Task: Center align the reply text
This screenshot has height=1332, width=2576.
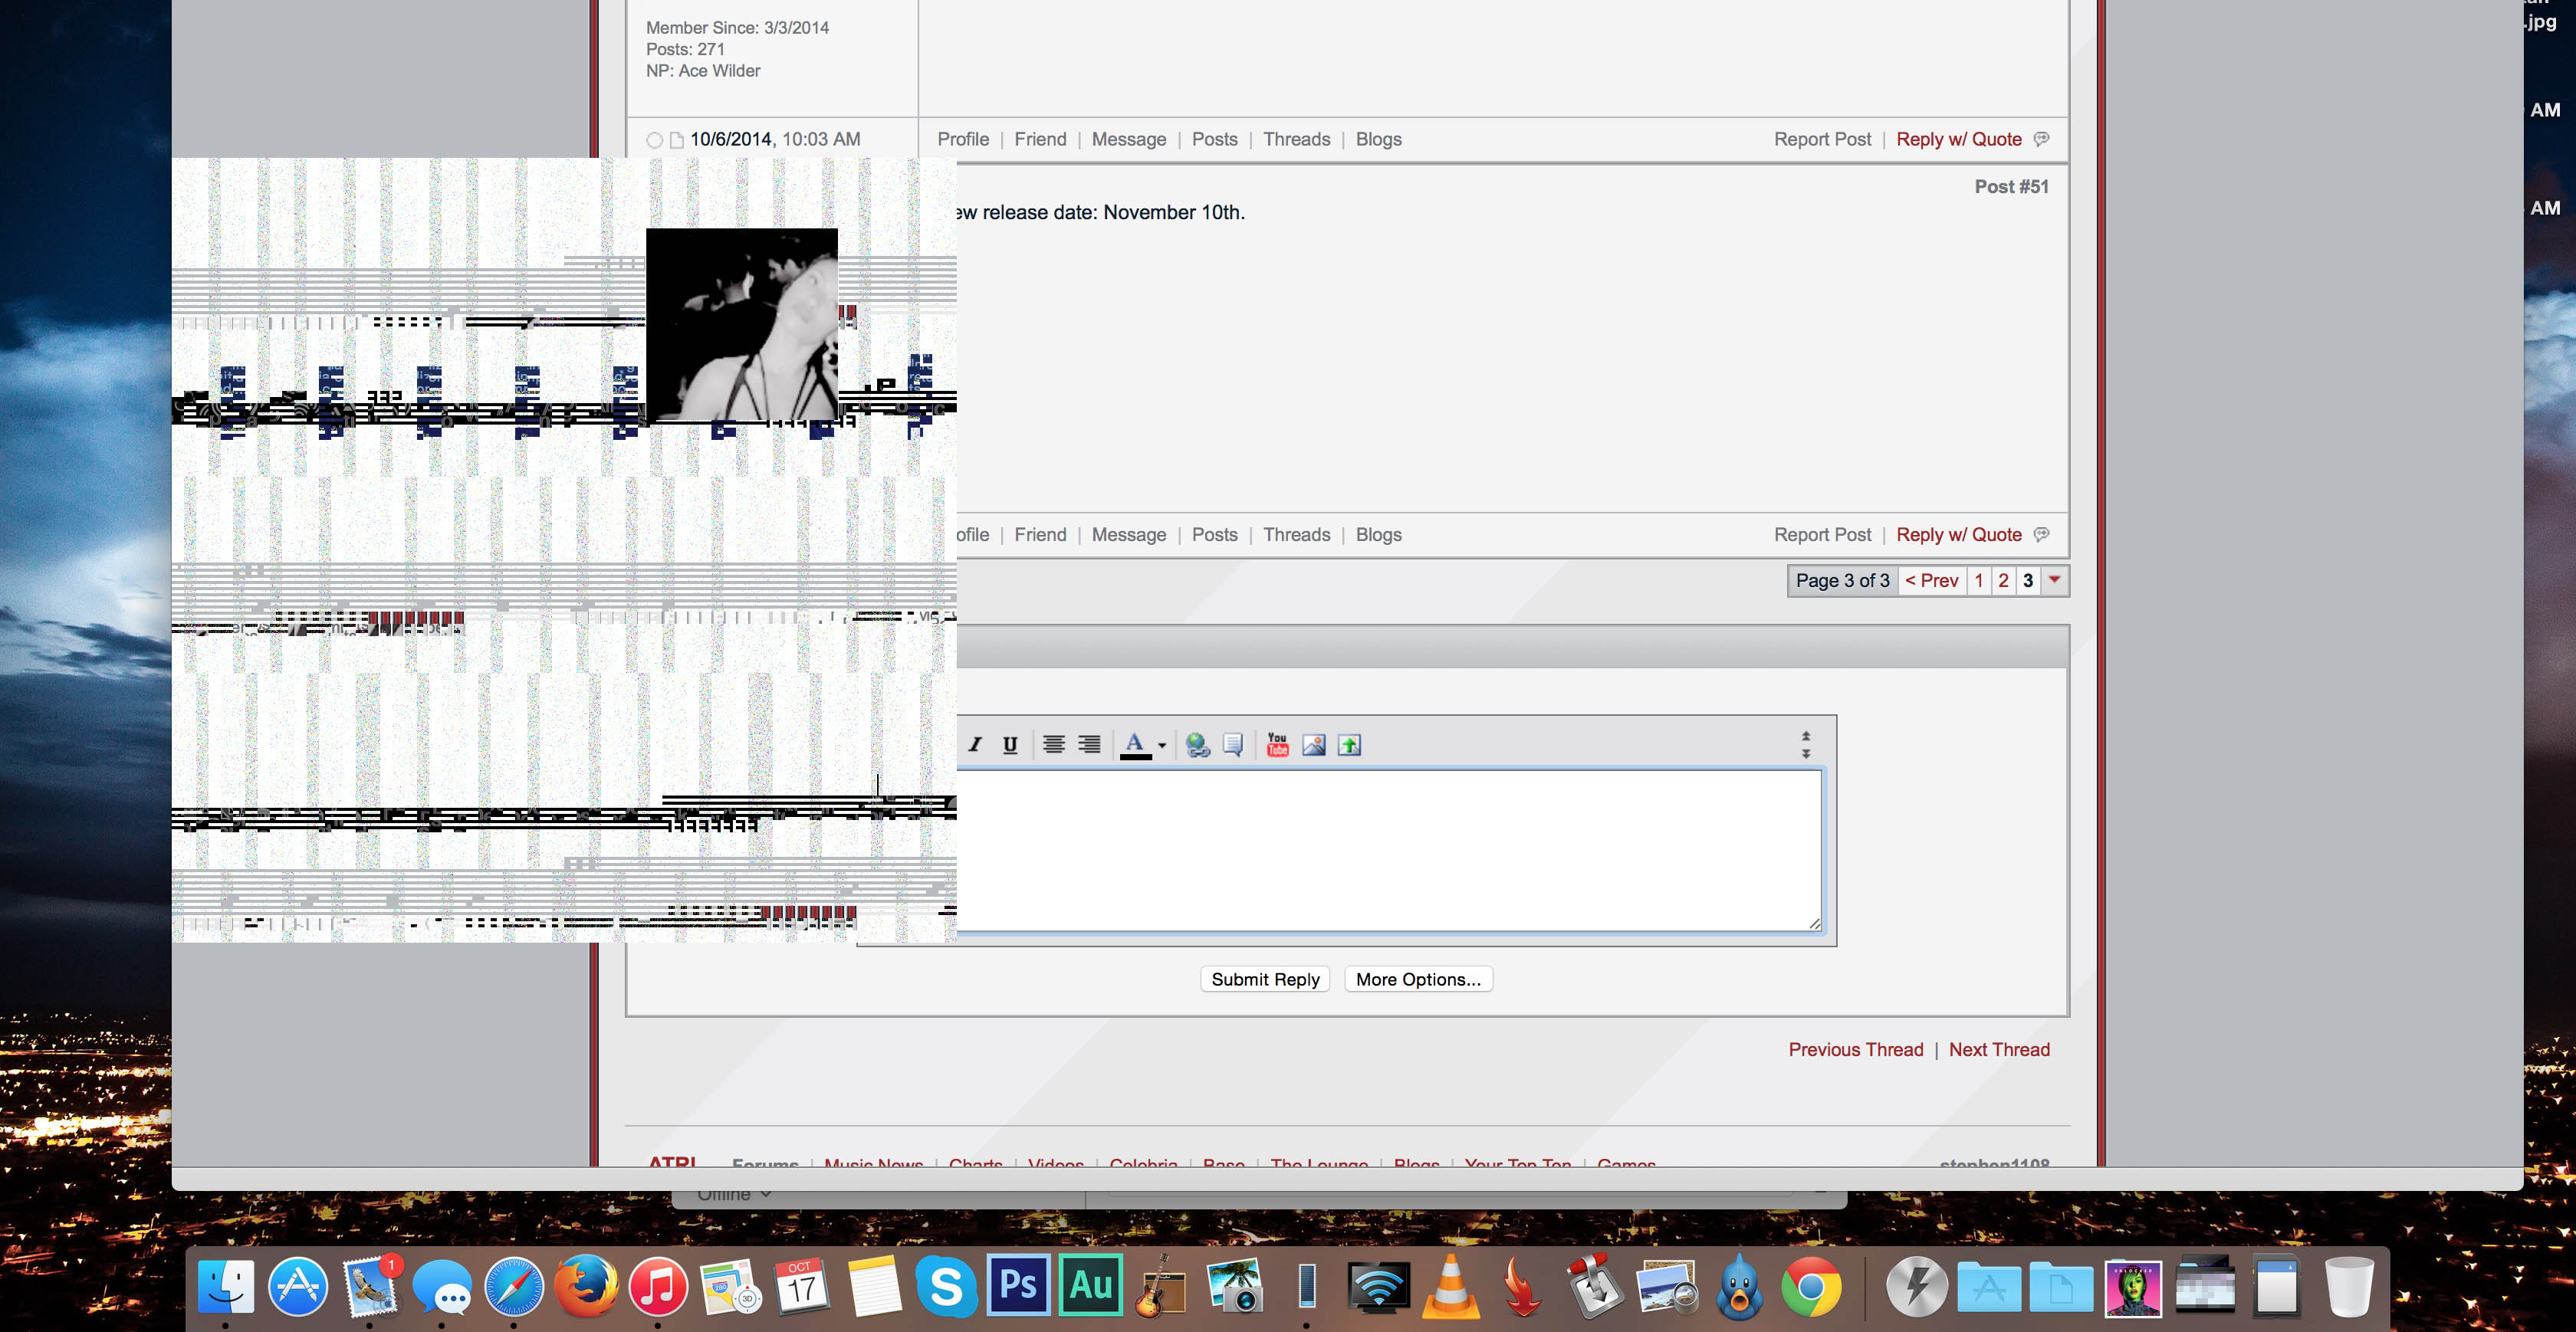Action: (x=1053, y=745)
